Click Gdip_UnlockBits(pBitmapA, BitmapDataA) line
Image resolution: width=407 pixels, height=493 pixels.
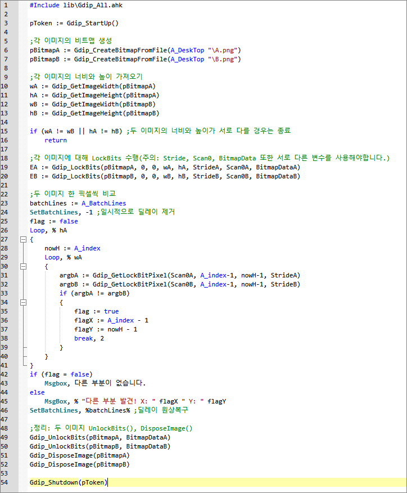(x=100, y=438)
